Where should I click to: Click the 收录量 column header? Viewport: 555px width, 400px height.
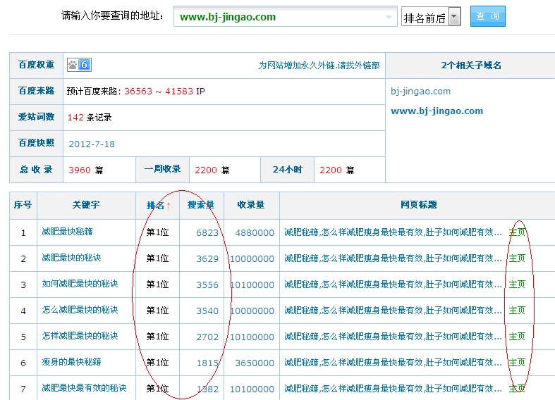coord(250,205)
